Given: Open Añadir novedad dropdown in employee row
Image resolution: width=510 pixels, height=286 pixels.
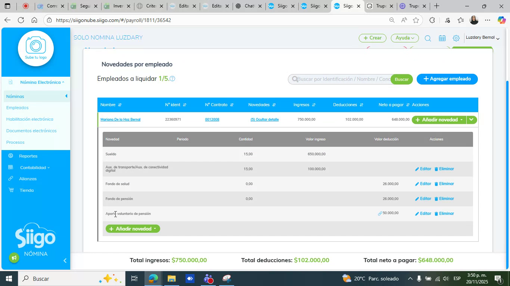Looking at the screenshot, I should [439, 120].
